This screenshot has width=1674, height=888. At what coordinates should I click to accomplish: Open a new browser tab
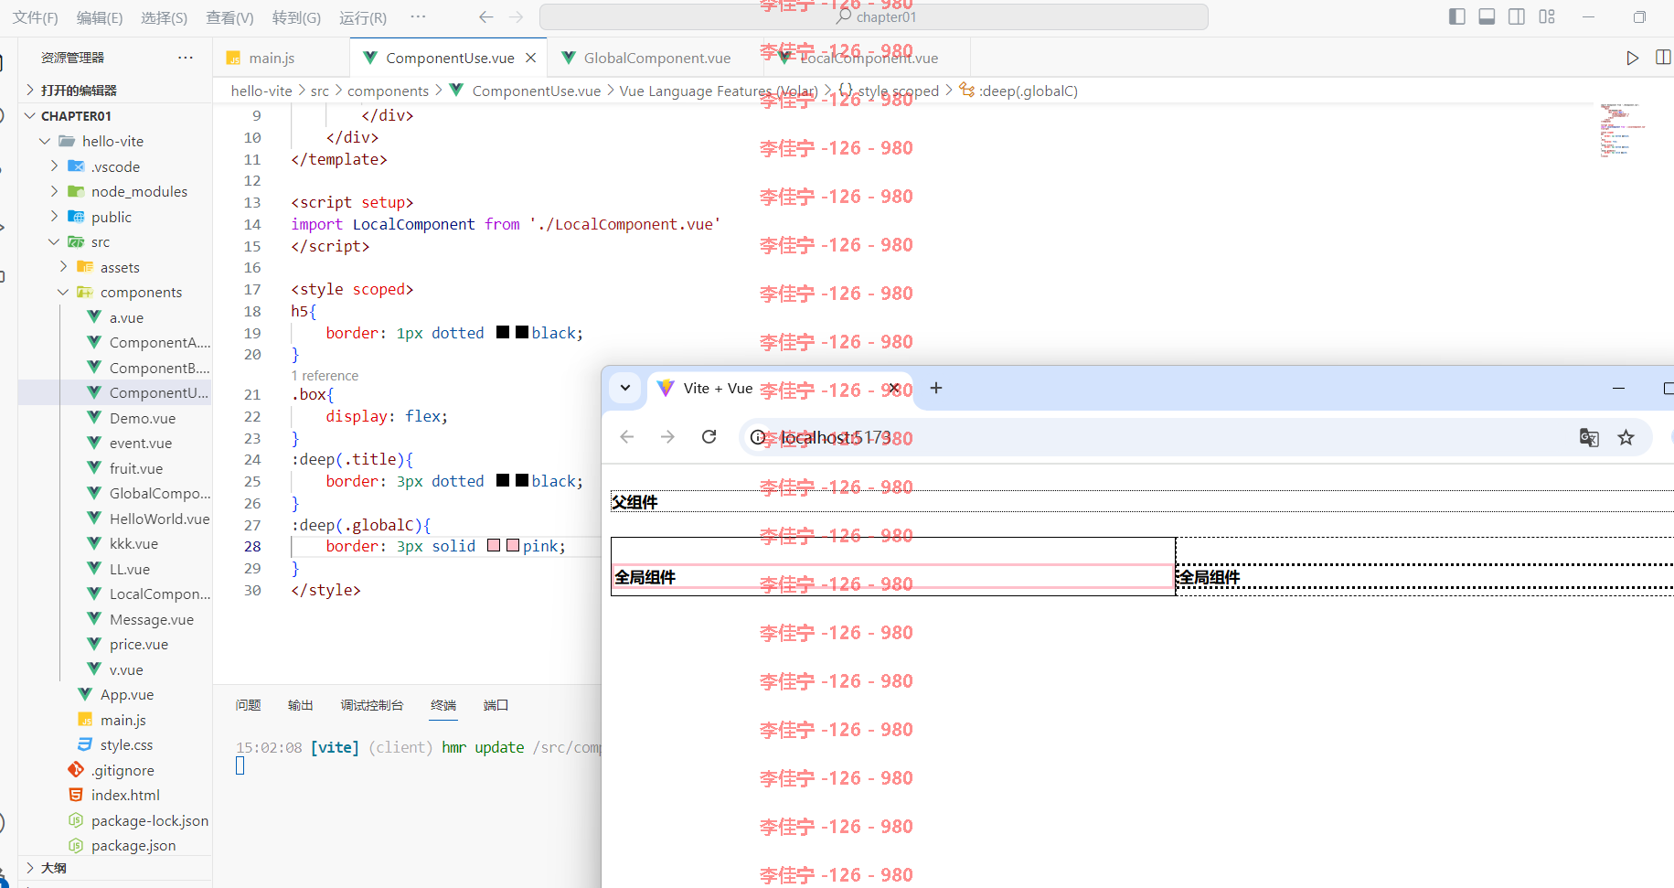click(x=935, y=388)
